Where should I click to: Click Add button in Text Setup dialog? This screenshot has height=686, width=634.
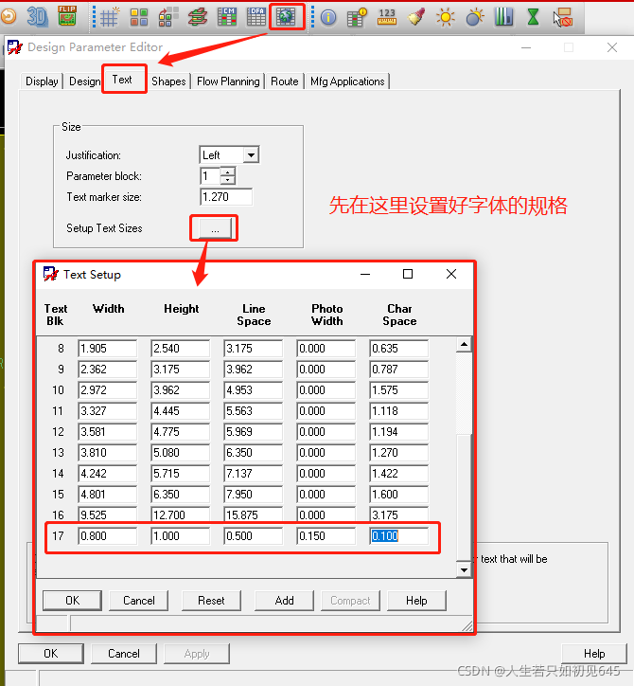pos(284,600)
